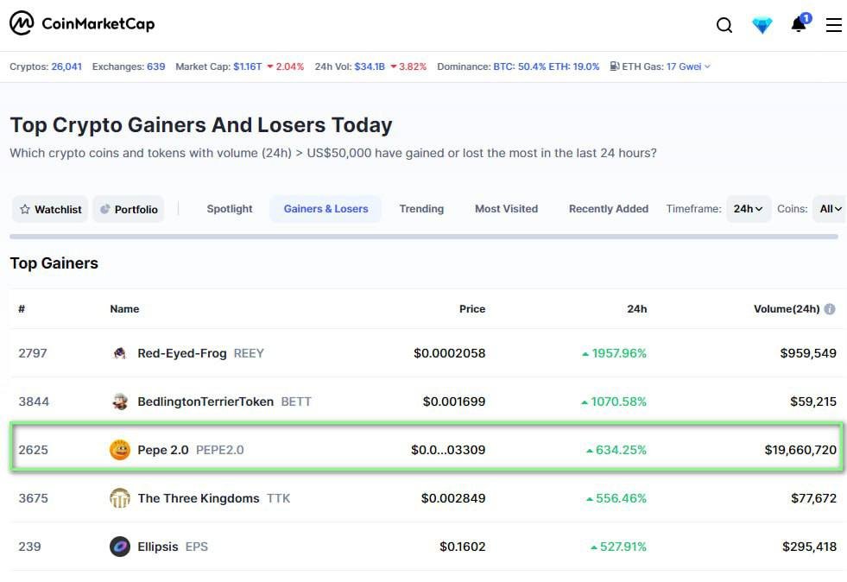The image size is (847, 582).
Task: Open the Ellipsis coin name
Action: pos(158,547)
